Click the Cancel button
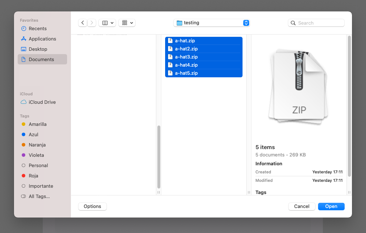This screenshot has width=366, height=233. pos(301,206)
